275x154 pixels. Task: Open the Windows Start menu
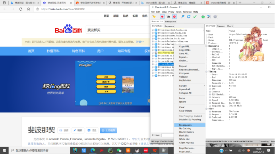click(4, 150)
